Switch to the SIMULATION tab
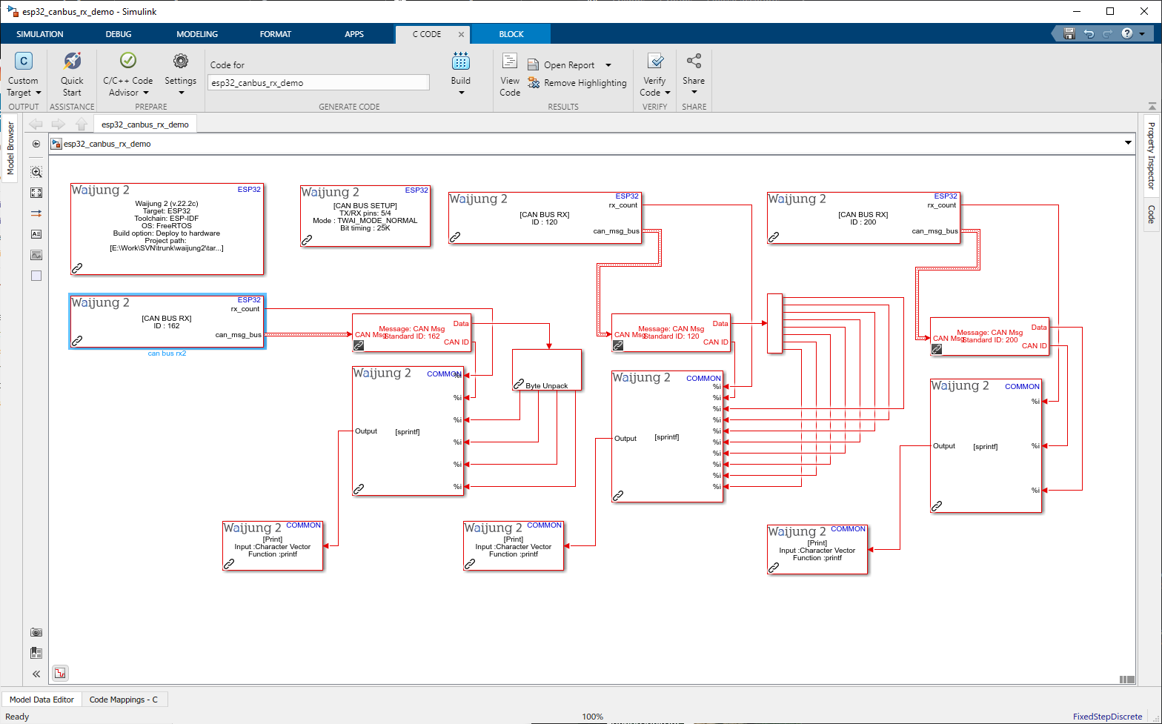This screenshot has height=724, width=1162. click(40, 34)
